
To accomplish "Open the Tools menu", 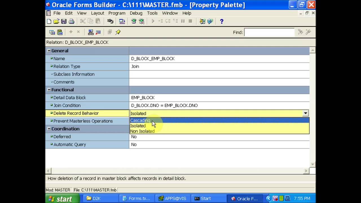I will point(152,13).
